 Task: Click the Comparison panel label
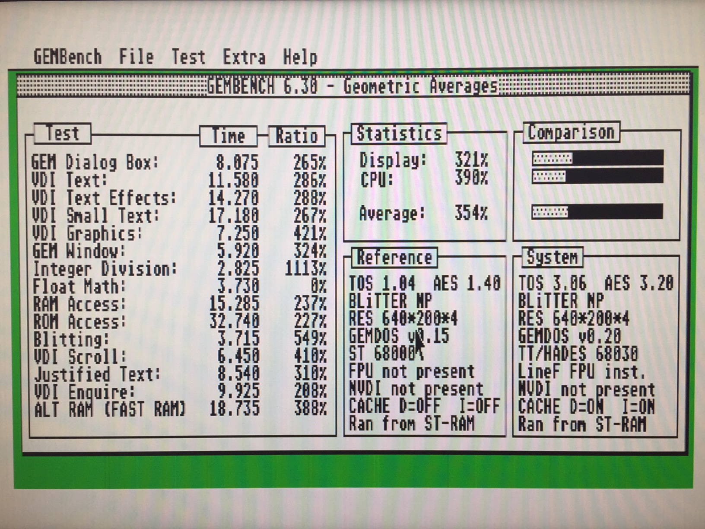[571, 132]
